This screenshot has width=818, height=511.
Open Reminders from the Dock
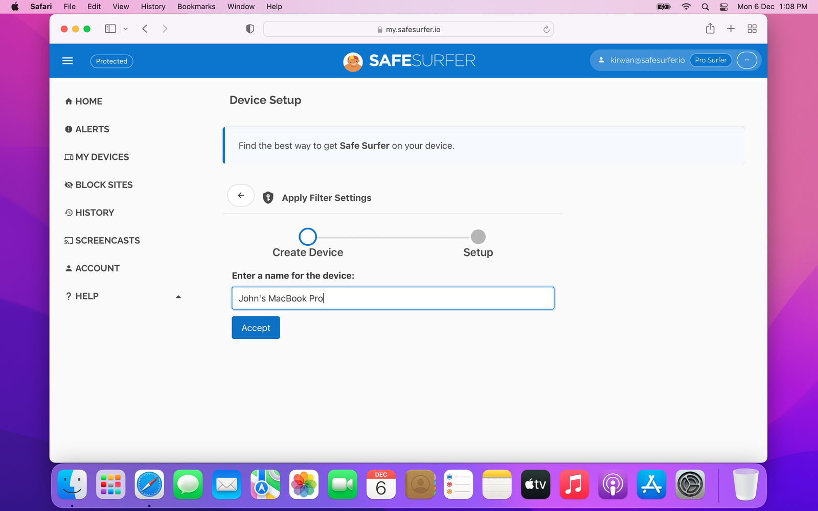coord(458,484)
